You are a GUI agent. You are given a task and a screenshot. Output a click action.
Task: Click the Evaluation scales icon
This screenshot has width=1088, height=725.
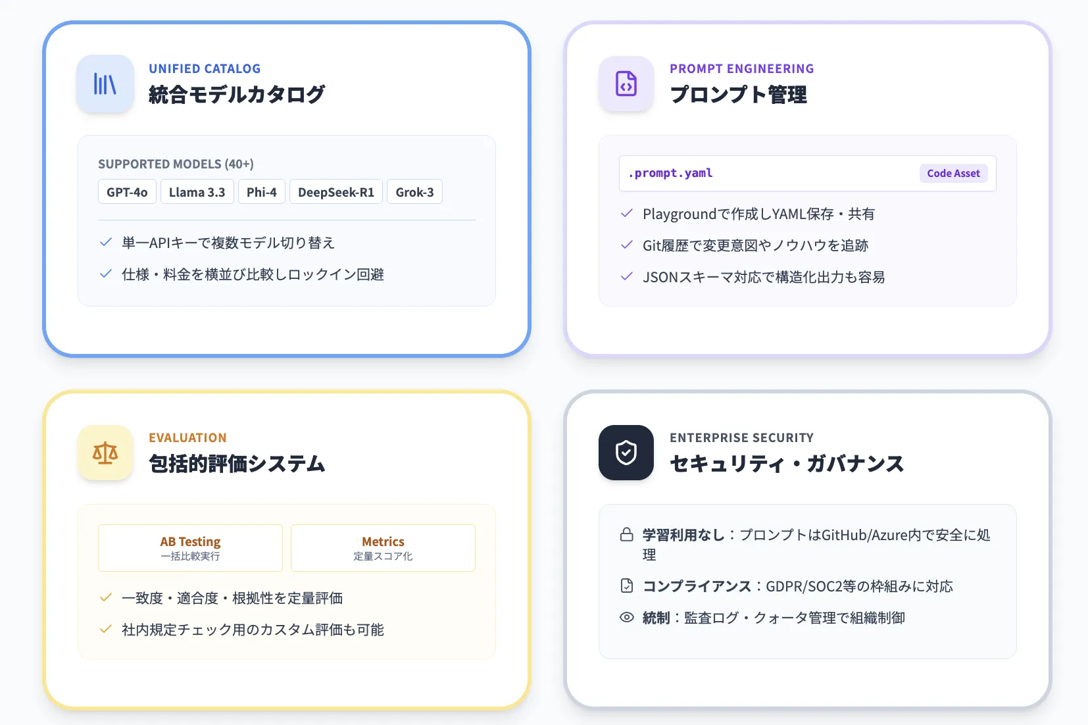(x=105, y=453)
